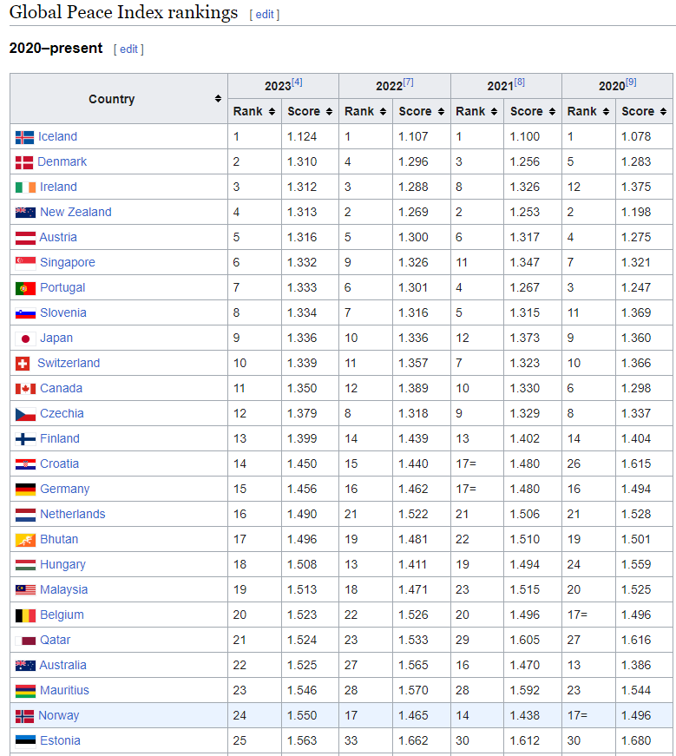Sort table by Country column arrows
676x756 pixels.
click(x=218, y=99)
